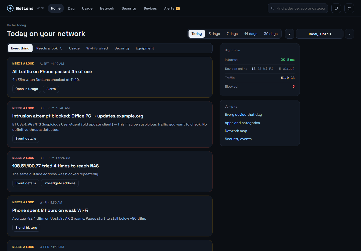Image resolution: width=361 pixels, height=251 pixels.
Task: Jump to Apps and categories
Action: click(x=242, y=123)
